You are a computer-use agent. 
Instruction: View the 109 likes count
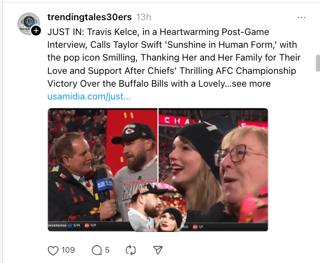coord(68,250)
